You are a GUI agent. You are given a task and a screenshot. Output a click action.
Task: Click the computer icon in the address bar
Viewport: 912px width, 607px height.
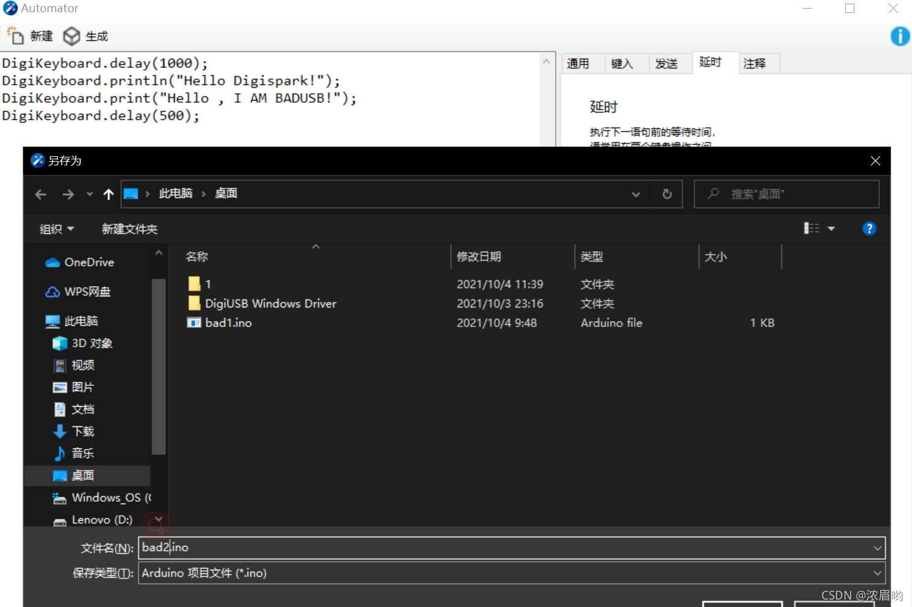pos(130,194)
